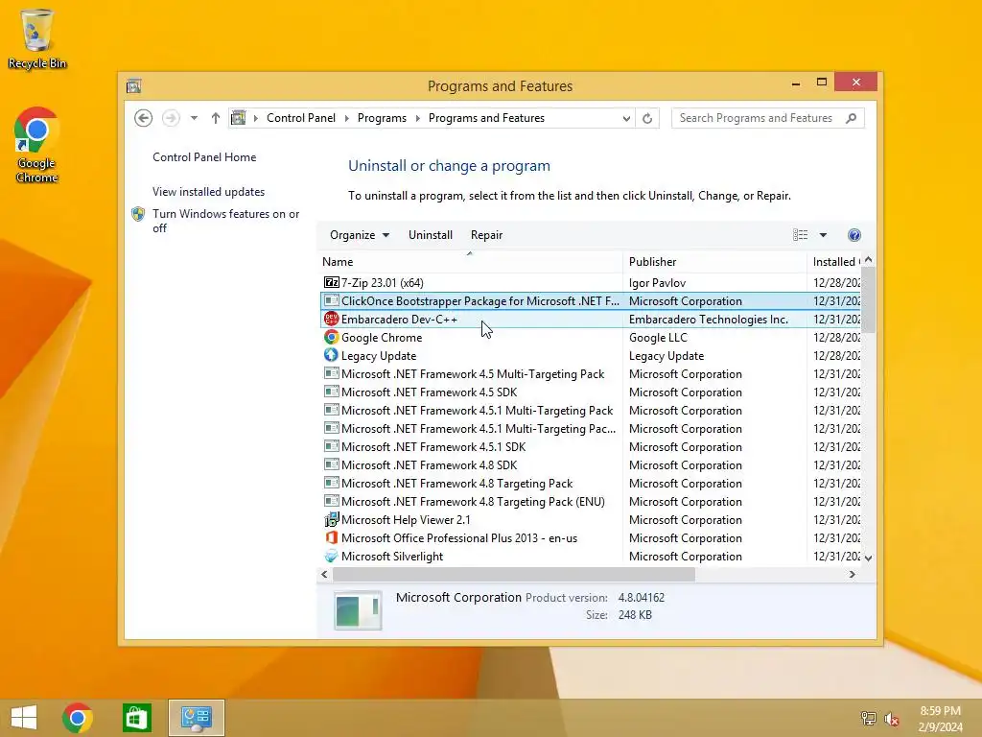Open the Windows Store taskbar icon
The width and height of the screenshot is (982, 737).
(136, 718)
